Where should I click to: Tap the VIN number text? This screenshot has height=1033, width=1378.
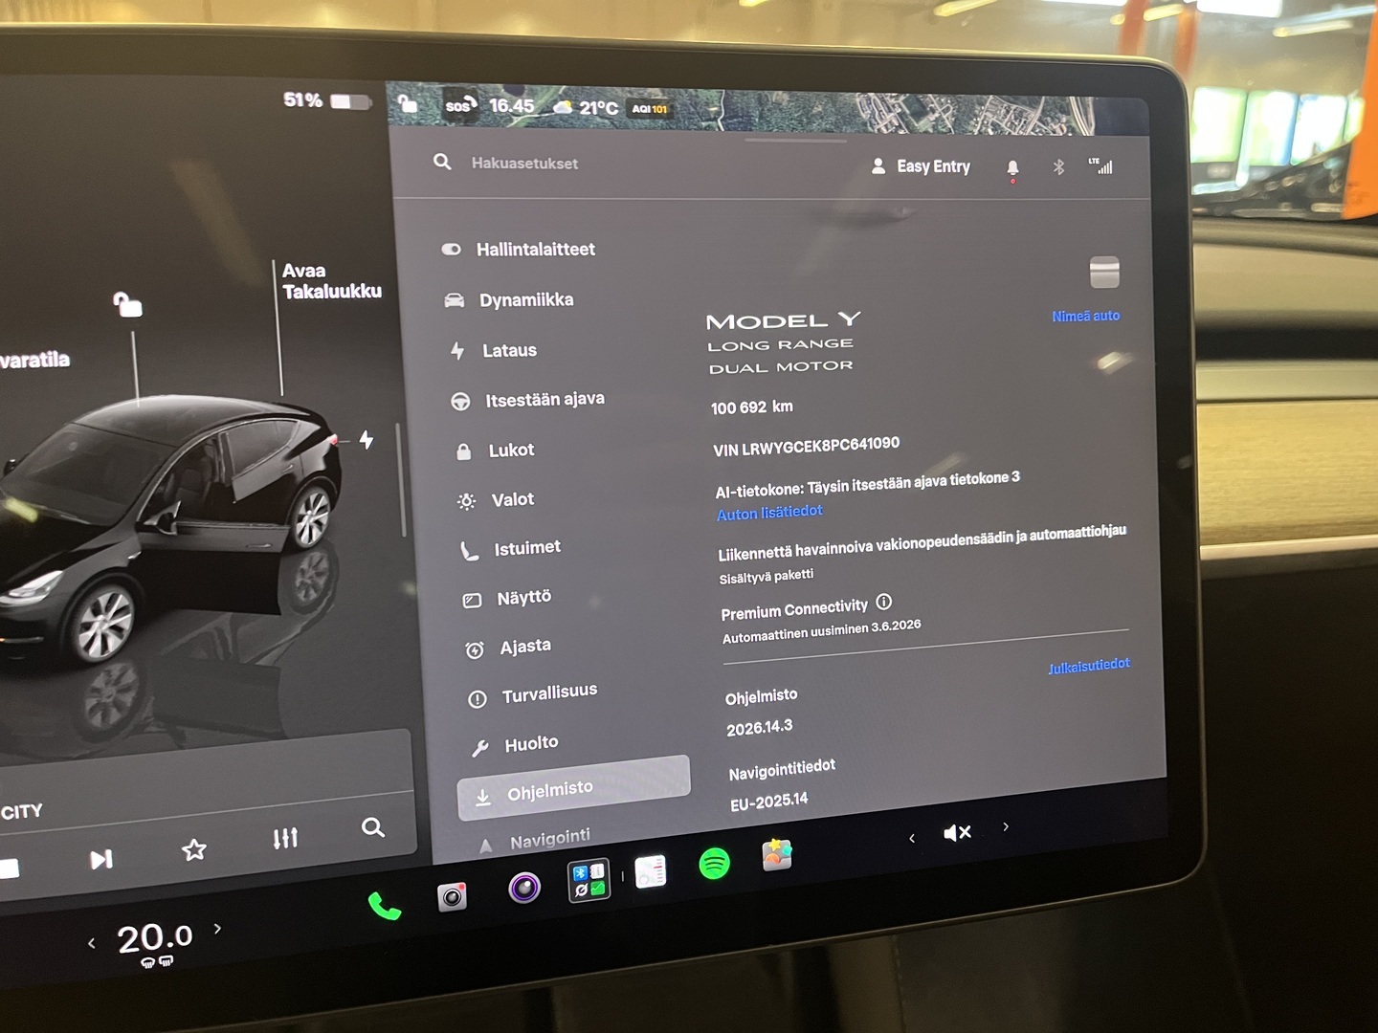pos(806,447)
